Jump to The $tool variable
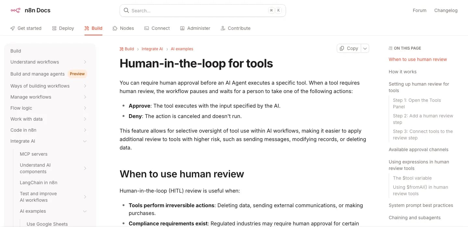 pos(412,178)
